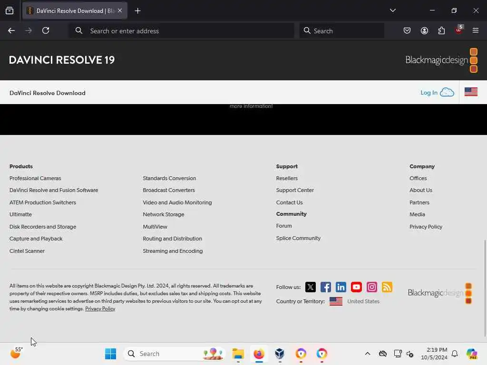Open Capture and Playback link

[x=36, y=239]
